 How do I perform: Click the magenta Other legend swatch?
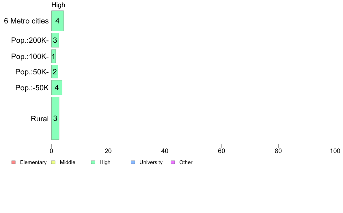coord(173,162)
